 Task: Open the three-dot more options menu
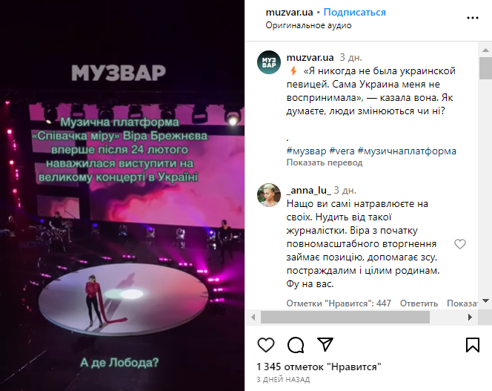tap(473, 18)
